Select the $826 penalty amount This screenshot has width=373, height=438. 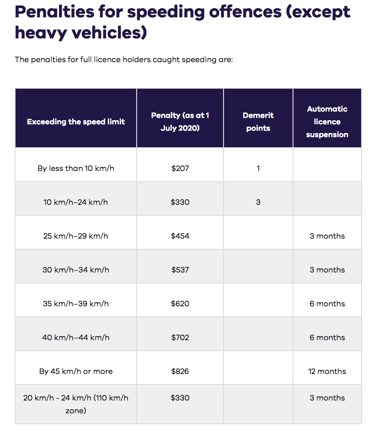tap(180, 371)
